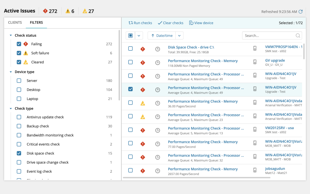The image size is (310, 194).
Task: Open Disk Space Check - drive C:\ link
Action: pos(191,47)
